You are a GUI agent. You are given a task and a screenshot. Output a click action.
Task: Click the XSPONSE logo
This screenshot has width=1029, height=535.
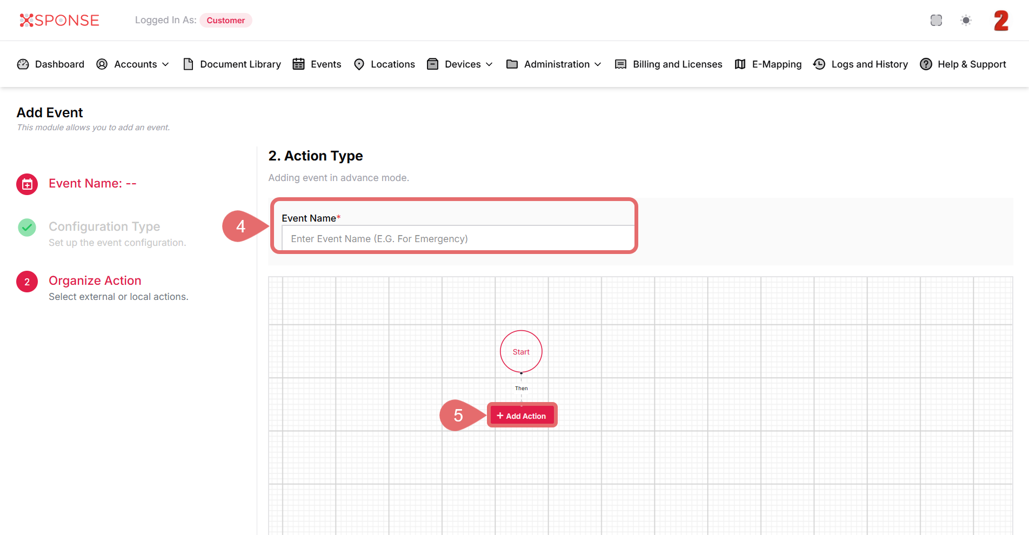(59, 21)
